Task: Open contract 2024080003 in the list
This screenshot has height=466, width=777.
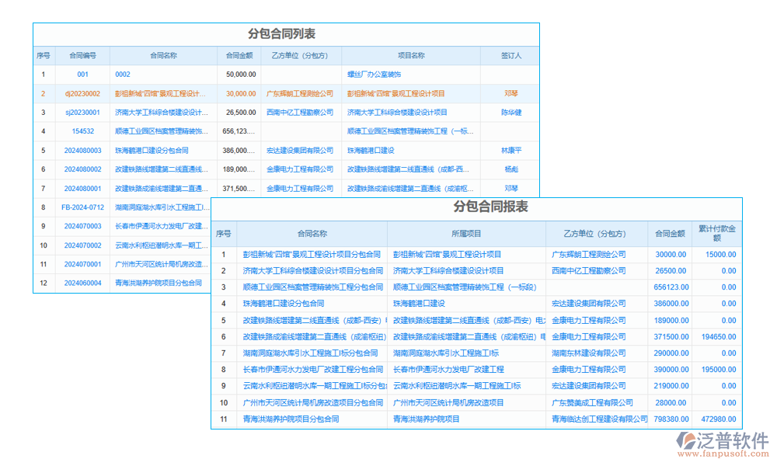Action: (x=82, y=151)
